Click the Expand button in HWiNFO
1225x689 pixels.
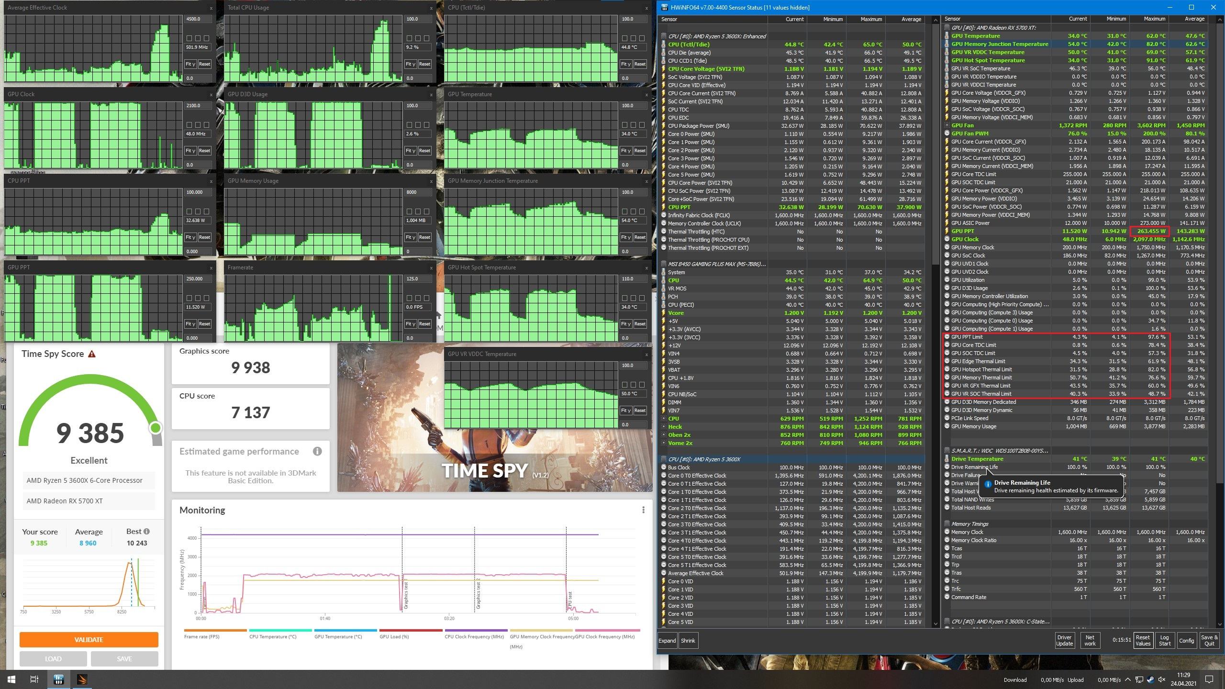tap(667, 641)
